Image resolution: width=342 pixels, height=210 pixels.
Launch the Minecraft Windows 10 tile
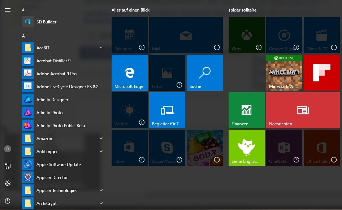pyautogui.click(x=284, y=73)
